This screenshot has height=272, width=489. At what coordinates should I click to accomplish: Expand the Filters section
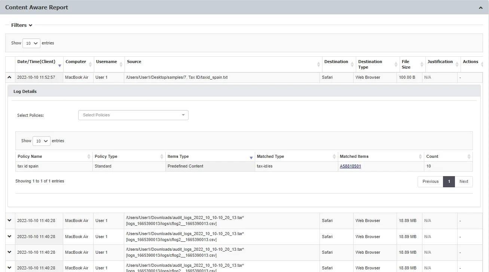(22, 25)
